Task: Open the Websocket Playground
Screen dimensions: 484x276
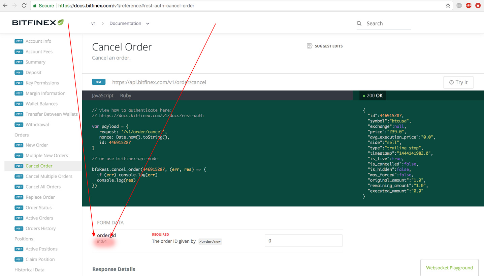Action: click(x=449, y=267)
